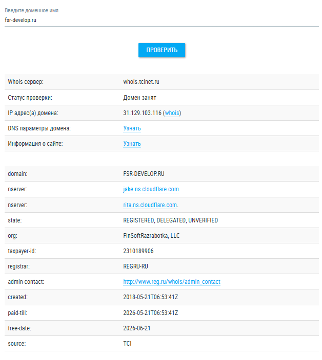Click Узнать link for DNS параметры домена
Viewport: 322px width, 360px height.
[x=132, y=128]
